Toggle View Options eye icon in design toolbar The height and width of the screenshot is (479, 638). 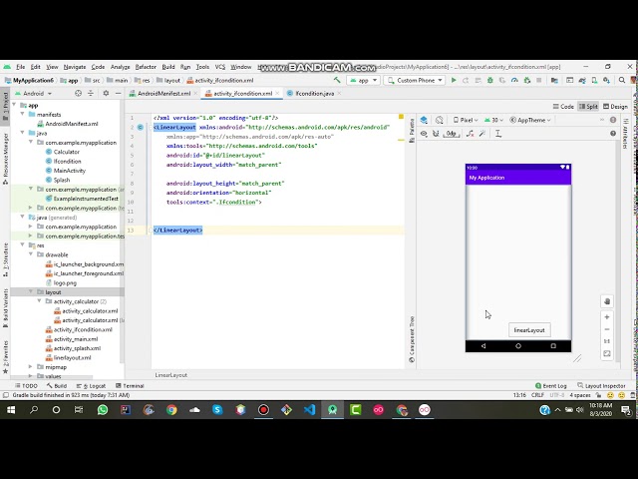[x=424, y=134]
